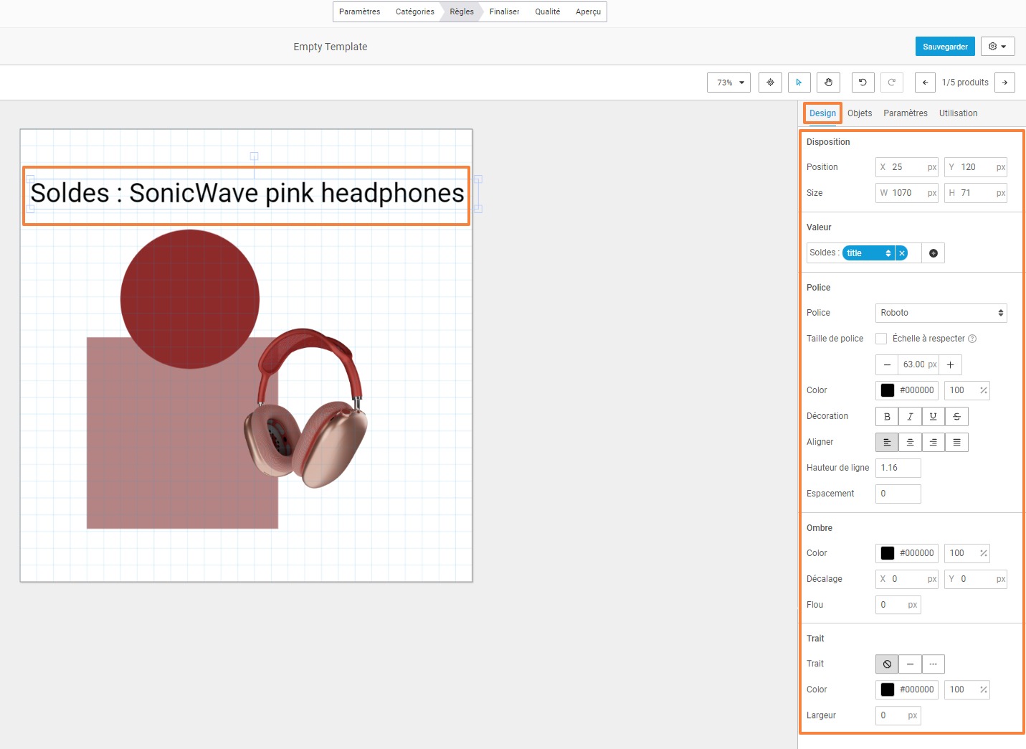Open the Aperçu step
This screenshot has height=749, width=1026.
(x=588, y=11)
